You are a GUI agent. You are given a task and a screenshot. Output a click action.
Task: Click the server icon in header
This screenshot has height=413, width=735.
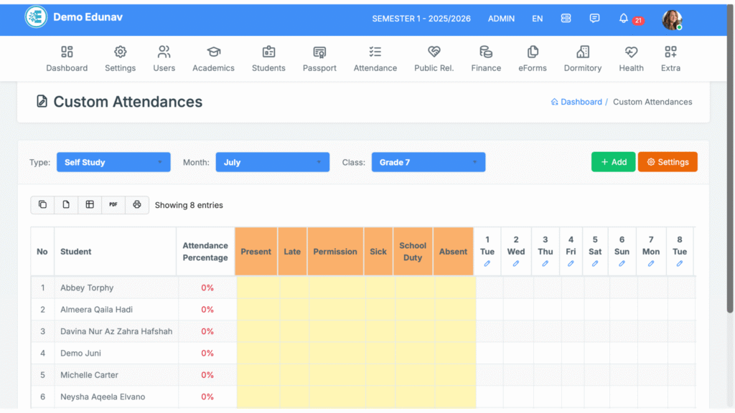point(566,19)
